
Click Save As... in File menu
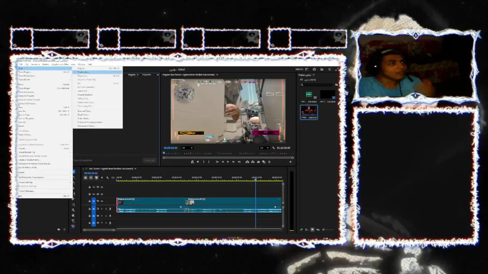(x=45, y=111)
